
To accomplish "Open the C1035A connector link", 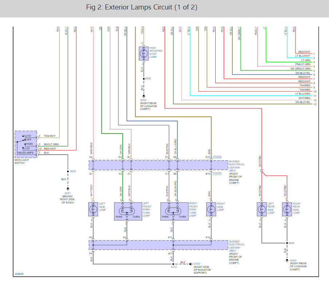I will pos(217,157).
